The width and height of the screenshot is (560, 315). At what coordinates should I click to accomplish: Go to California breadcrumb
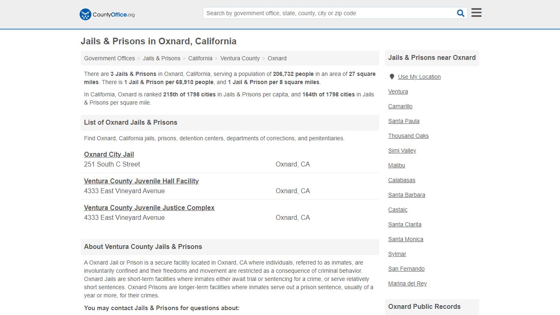(200, 58)
